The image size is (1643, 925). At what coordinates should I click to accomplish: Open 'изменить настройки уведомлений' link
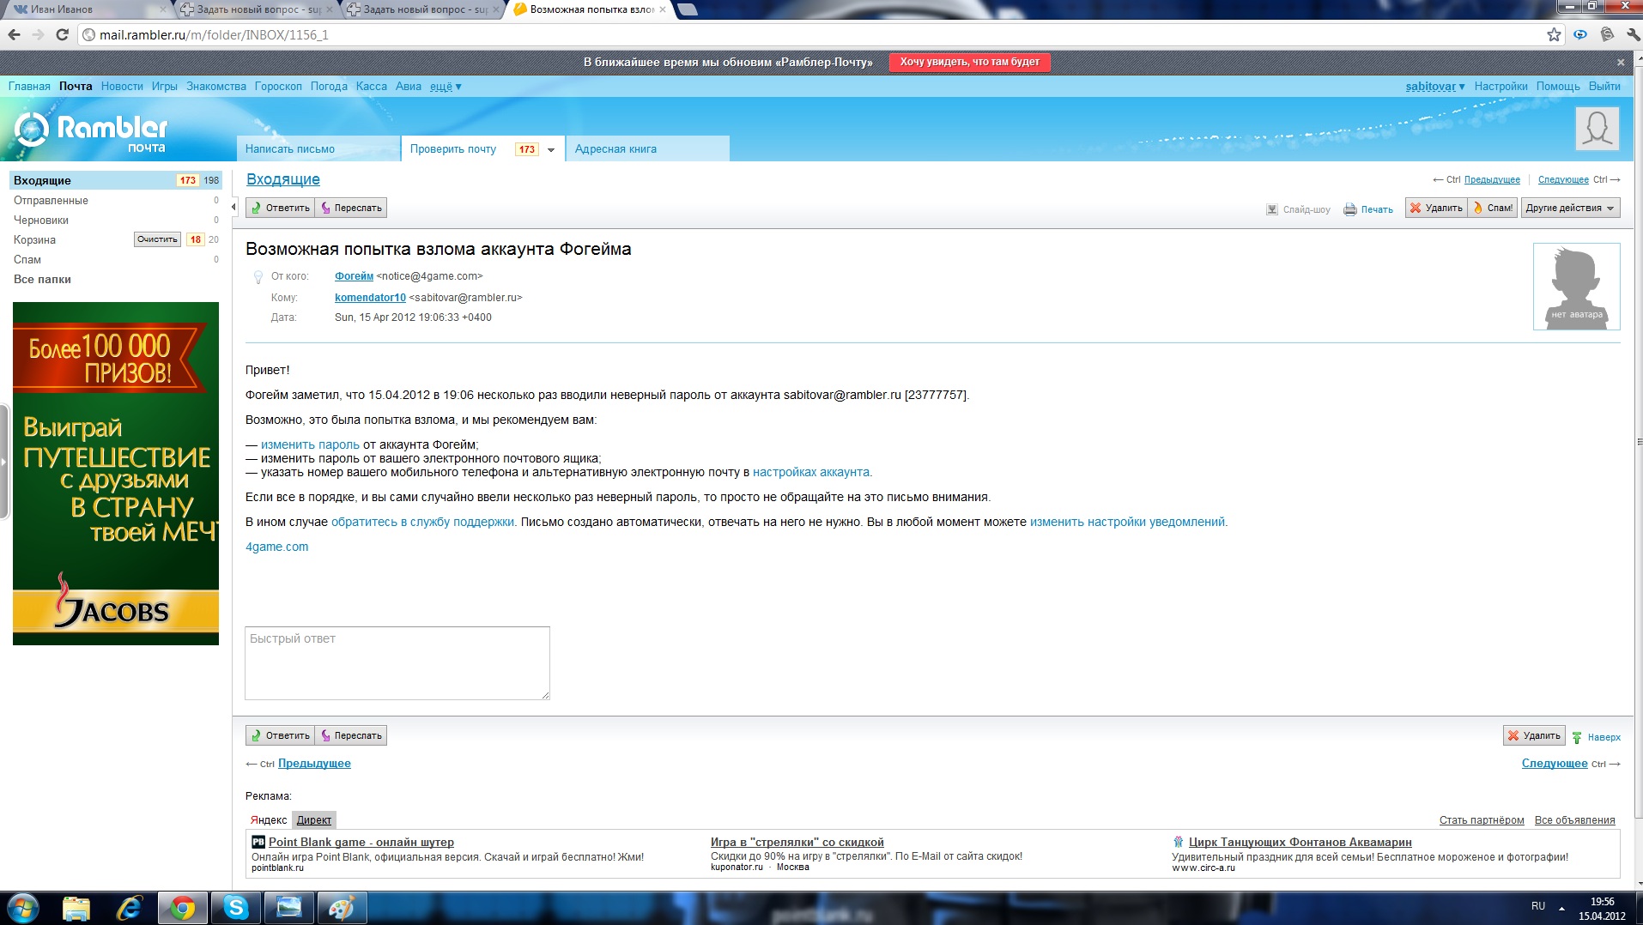pos(1127,522)
